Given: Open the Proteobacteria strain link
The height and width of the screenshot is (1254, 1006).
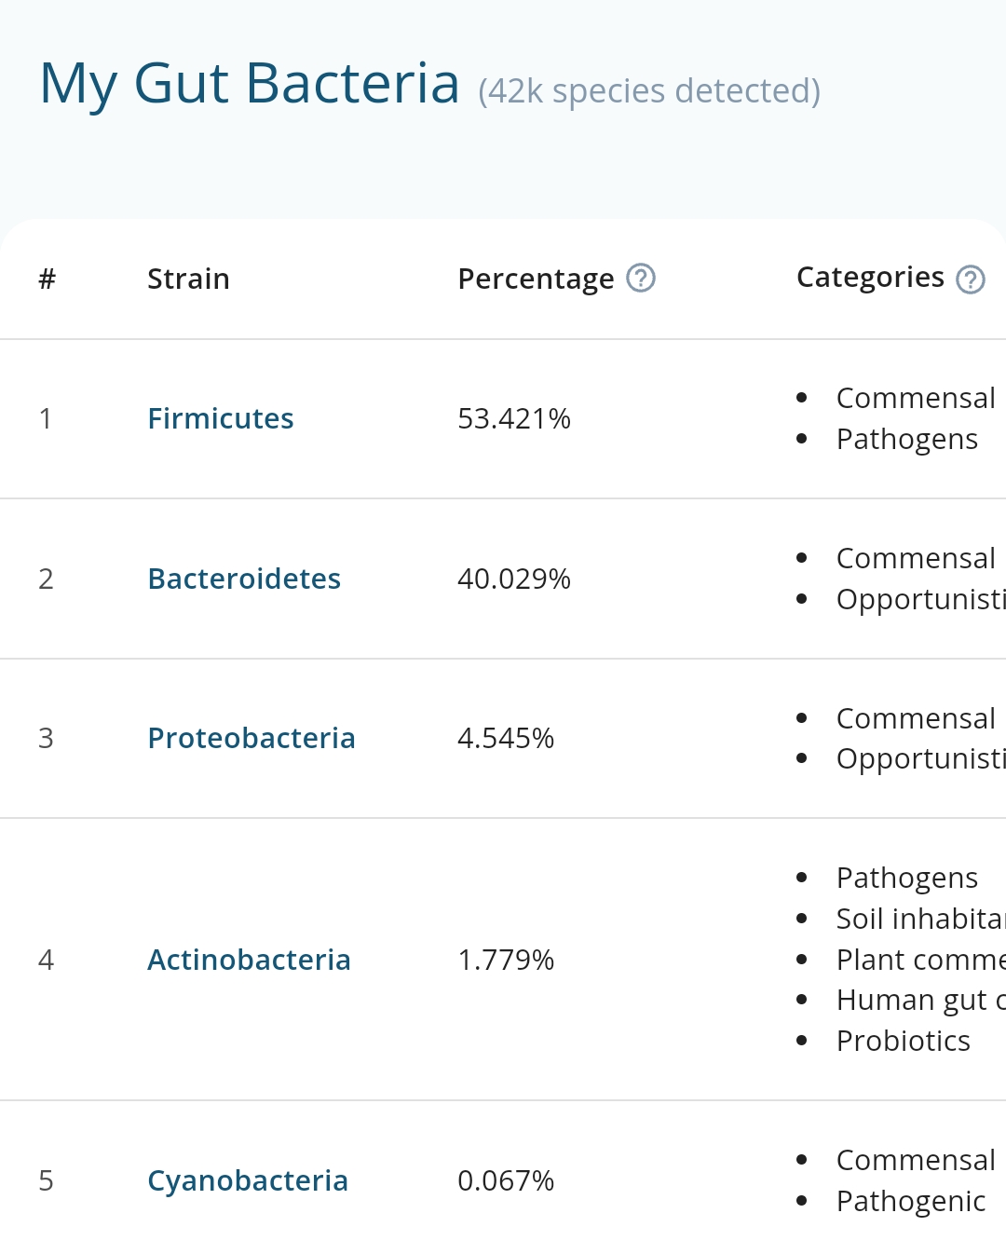Looking at the screenshot, I should [251, 738].
